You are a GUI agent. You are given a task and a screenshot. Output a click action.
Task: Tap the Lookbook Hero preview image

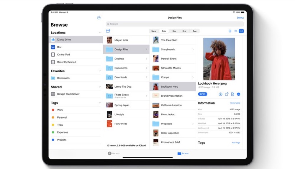coord(219,59)
